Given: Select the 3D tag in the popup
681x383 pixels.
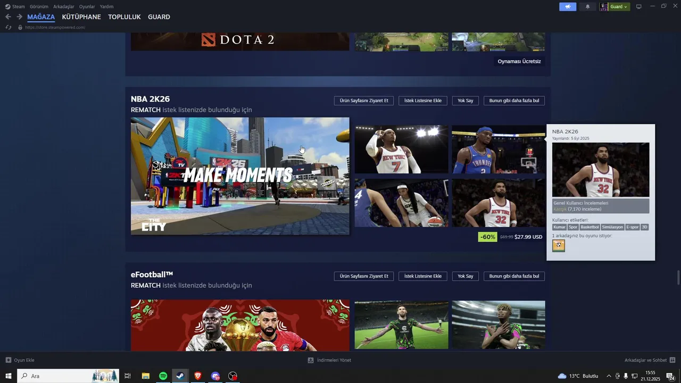Looking at the screenshot, I should pyautogui.click(x=644, y=227).
